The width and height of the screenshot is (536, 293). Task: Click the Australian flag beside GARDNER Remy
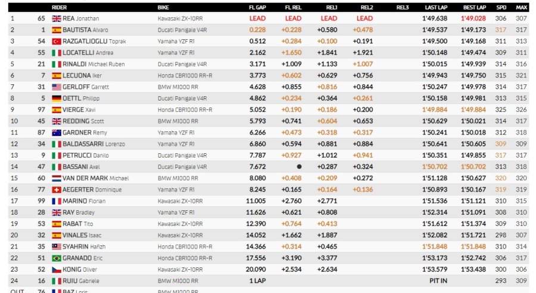[57, 133]
